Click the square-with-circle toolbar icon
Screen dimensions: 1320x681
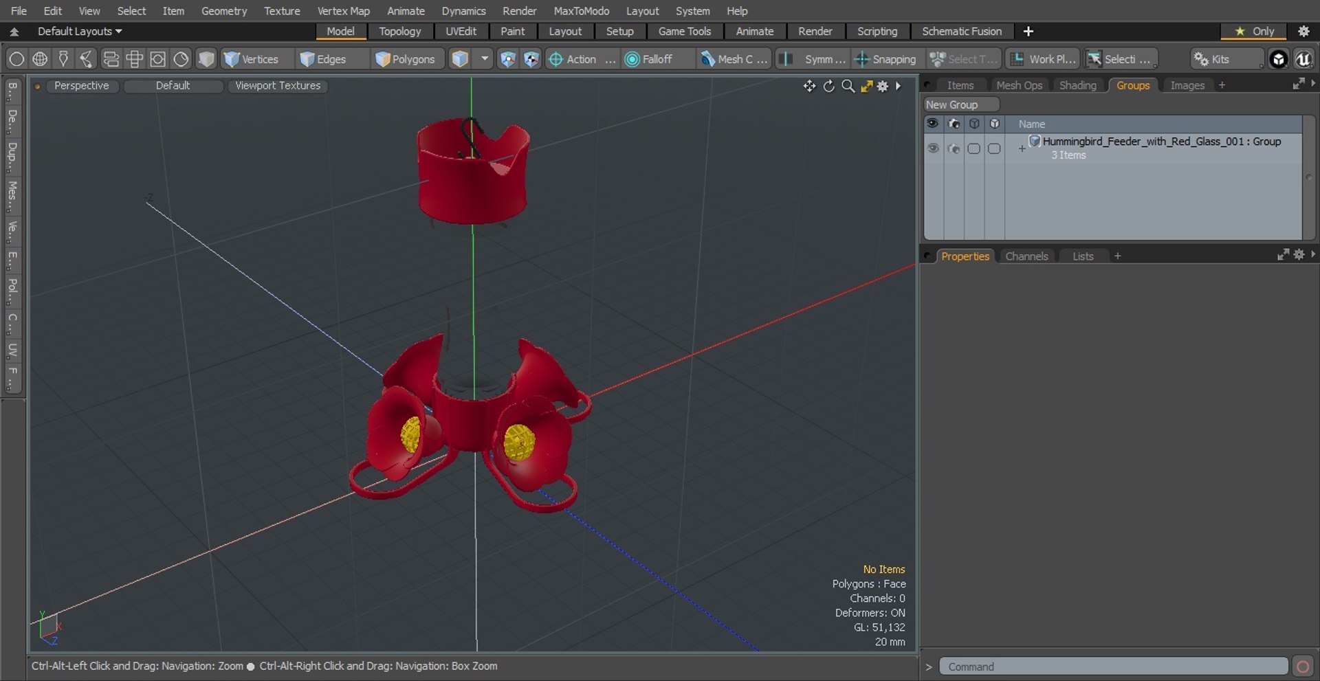click(157, 59)
